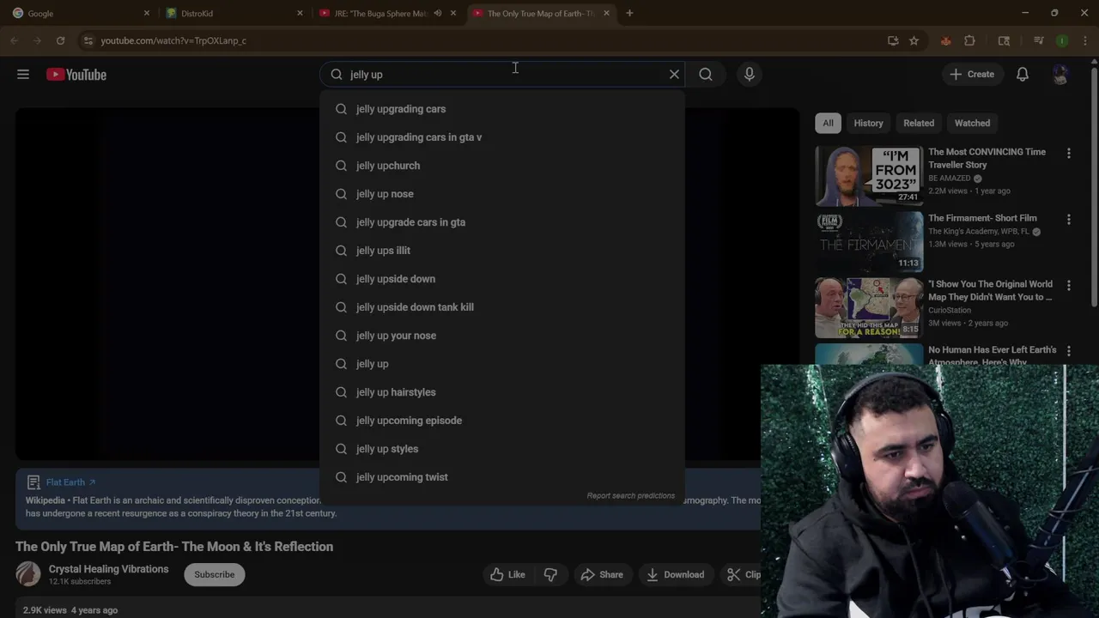Viewport: 1099px width, 618px height.
Task: Clear the search box with the X
Action: point(674,75)
